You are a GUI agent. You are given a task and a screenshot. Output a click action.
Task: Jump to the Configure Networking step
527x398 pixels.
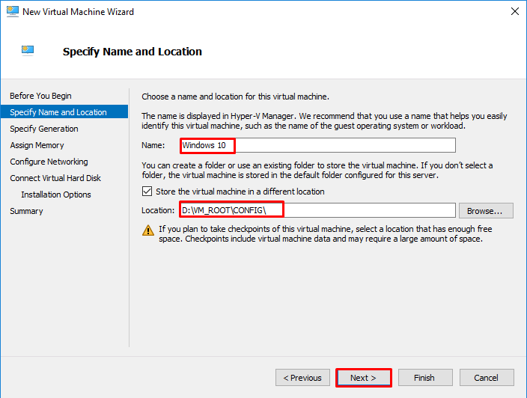tap(49, 162)
